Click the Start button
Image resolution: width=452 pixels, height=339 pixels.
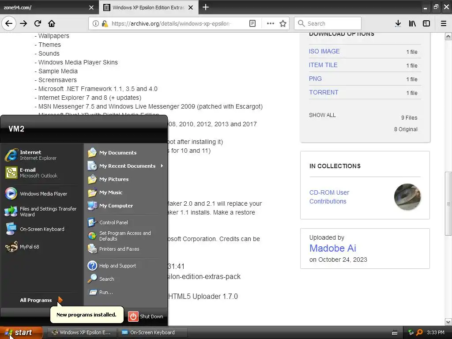(x=21, y=332)
